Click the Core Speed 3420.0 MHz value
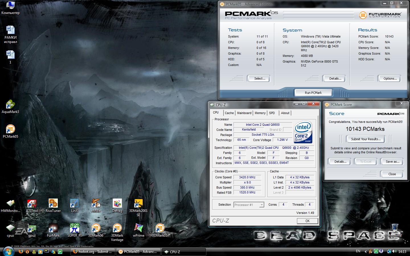410x256 pixels. [247, 177]
